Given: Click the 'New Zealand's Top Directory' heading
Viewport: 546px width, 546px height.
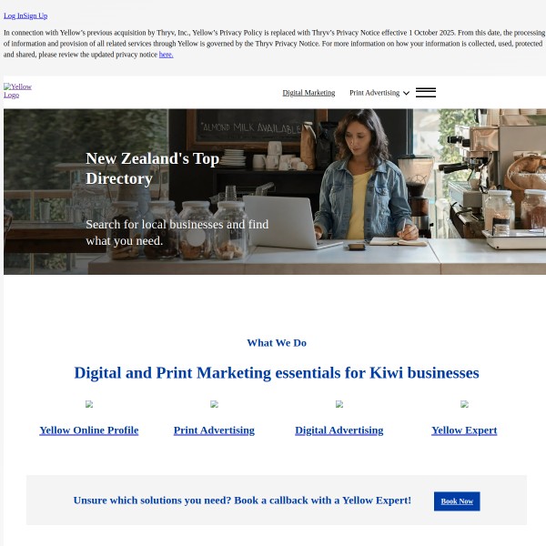Looking at the screenshot, I should pyautogui.click(x=152, y=168).
